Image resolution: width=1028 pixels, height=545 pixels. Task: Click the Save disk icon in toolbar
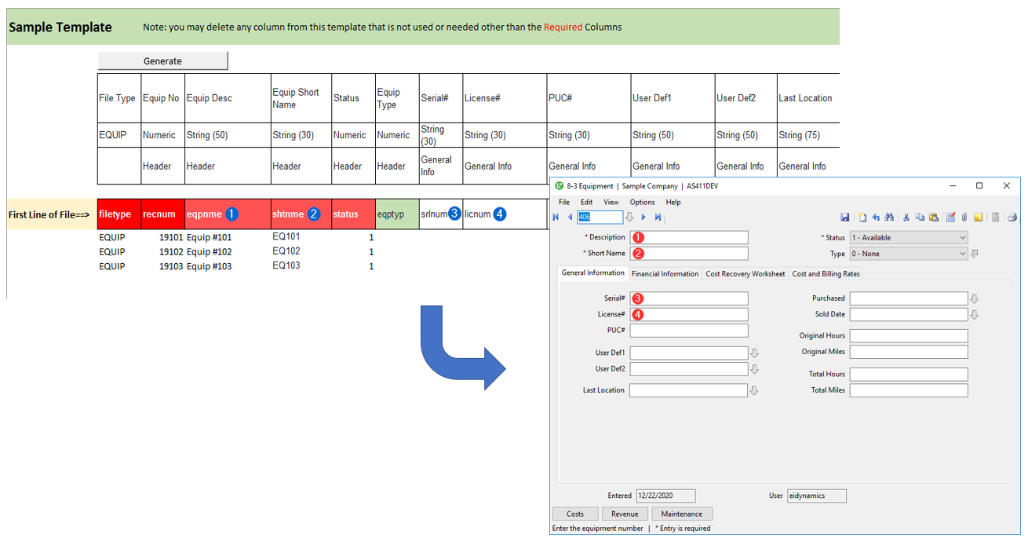click(844, 218)
